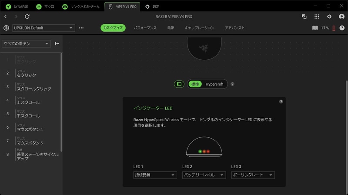Select 標準 (Standard) mode

click(x=195, y=84)
